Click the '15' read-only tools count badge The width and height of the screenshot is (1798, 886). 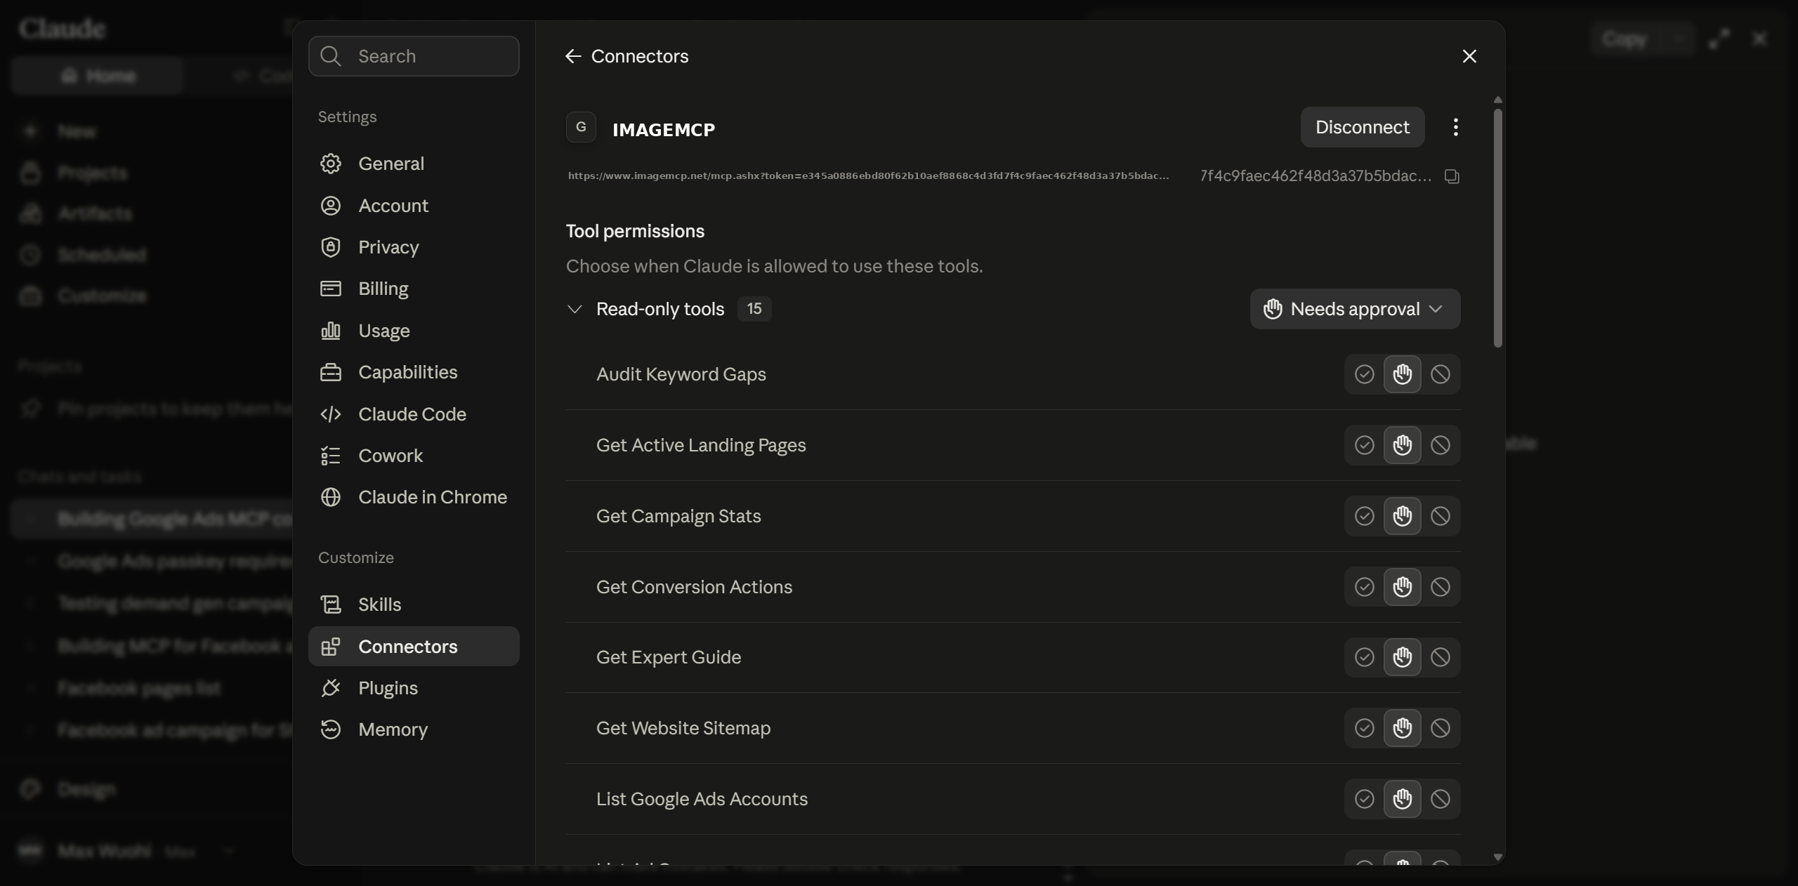pyautogui.click(x=754, y=309)
